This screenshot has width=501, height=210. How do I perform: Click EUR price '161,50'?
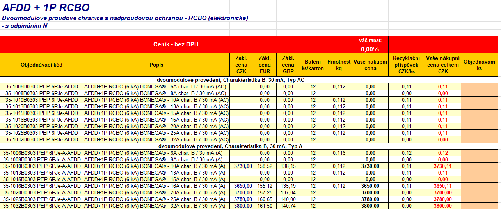[x=265, y=206]
